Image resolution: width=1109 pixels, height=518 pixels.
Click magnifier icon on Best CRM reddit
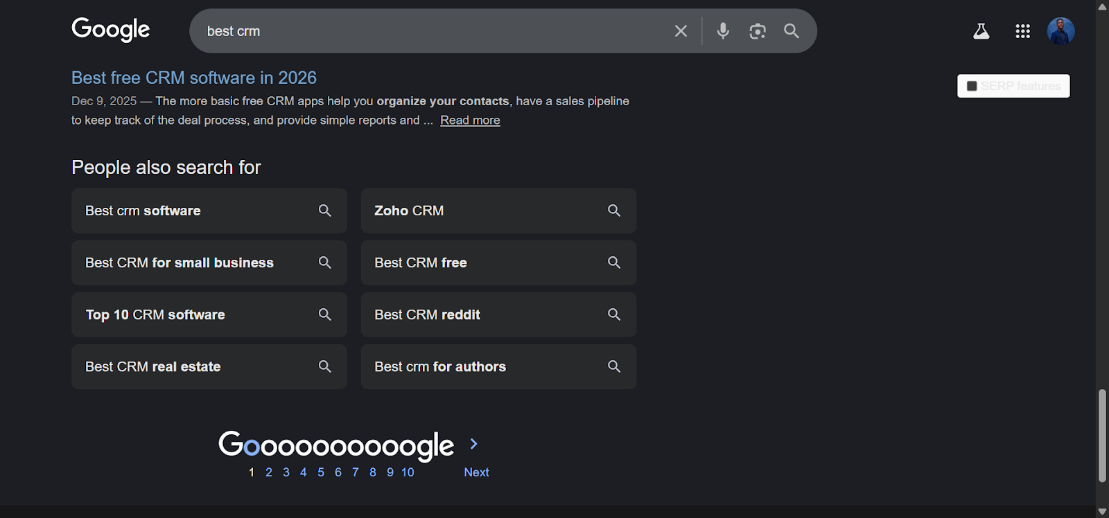pos(614,314)
